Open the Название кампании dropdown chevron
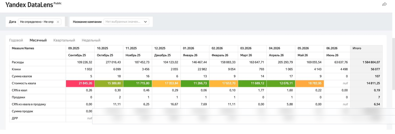395x134 pixels. point(145,22)
